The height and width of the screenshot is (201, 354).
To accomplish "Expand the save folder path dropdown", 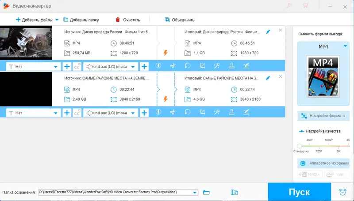I will pyautogui.click(x=195, y=193).
